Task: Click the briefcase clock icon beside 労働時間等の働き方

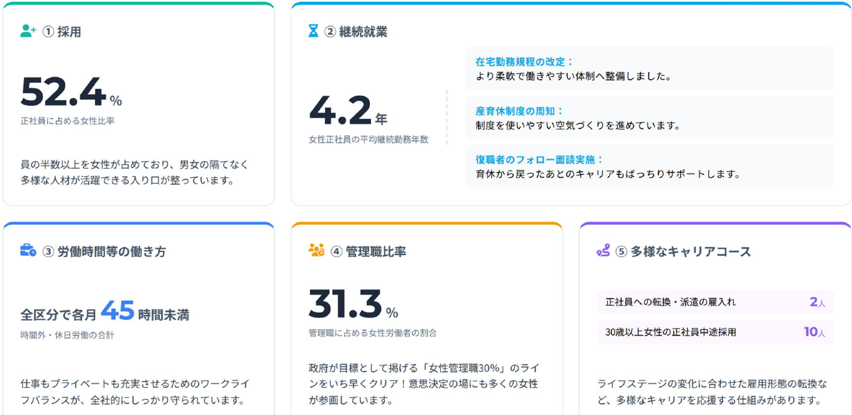Action: (x=28, y=251)
